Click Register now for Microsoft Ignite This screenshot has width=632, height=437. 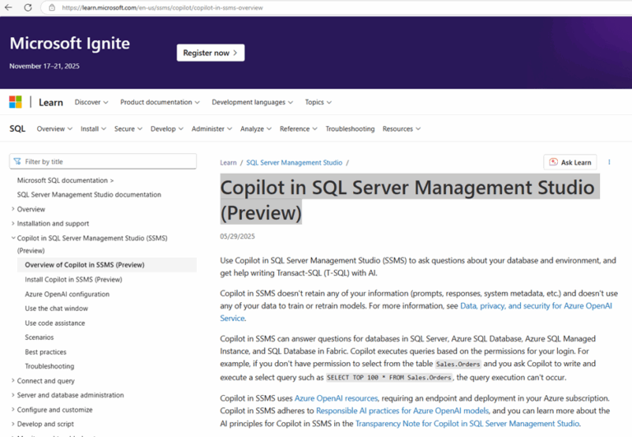click(x=210, y=53)
